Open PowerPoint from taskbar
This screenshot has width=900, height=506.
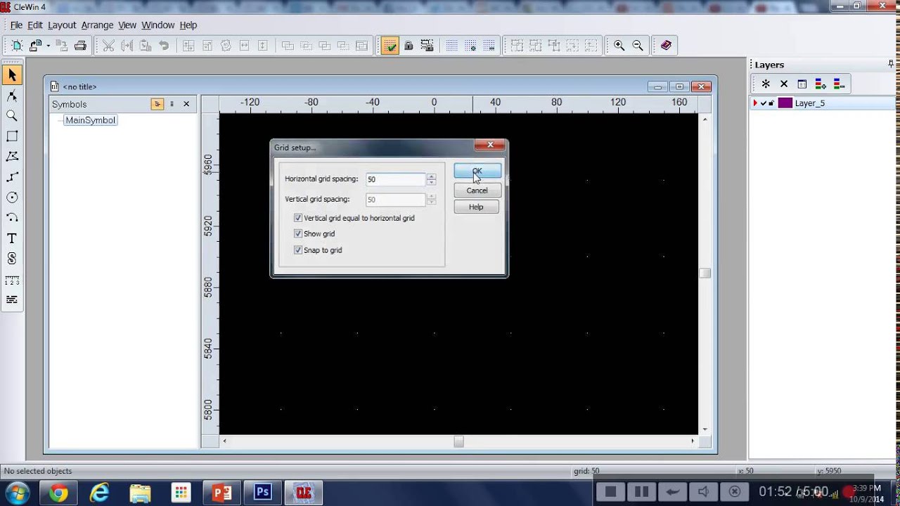pos(222,493)
